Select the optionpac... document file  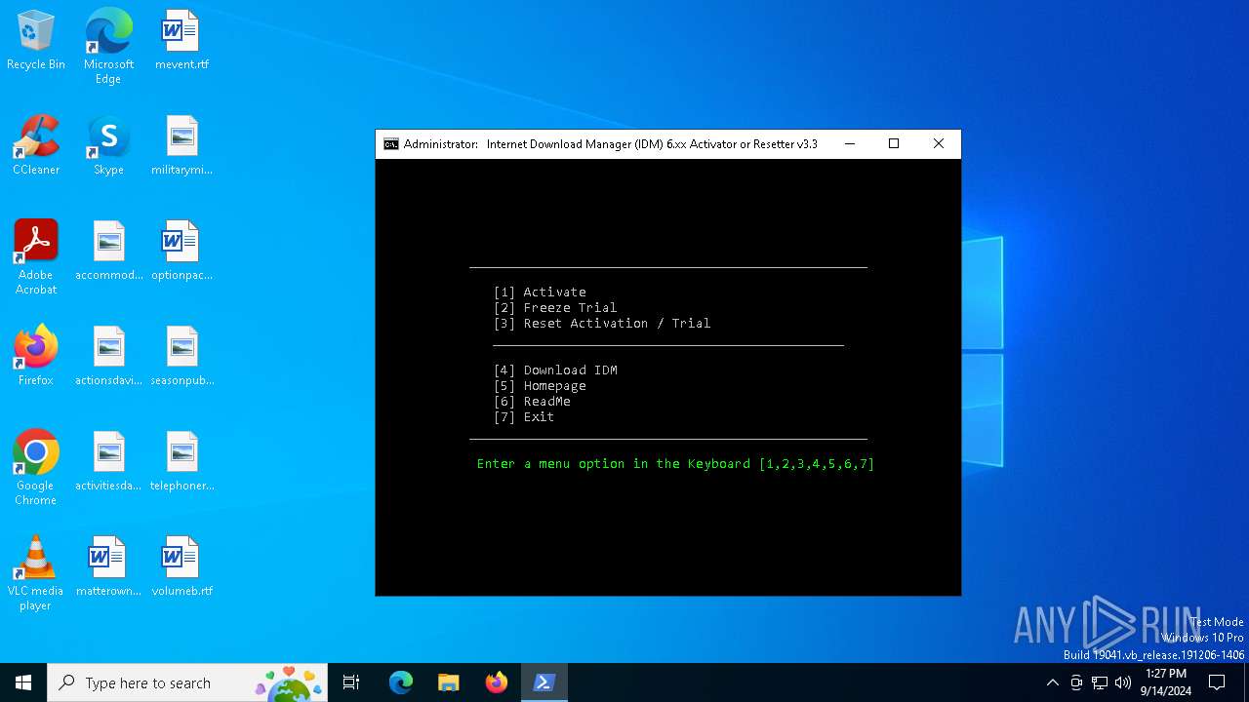click(181, 252)
